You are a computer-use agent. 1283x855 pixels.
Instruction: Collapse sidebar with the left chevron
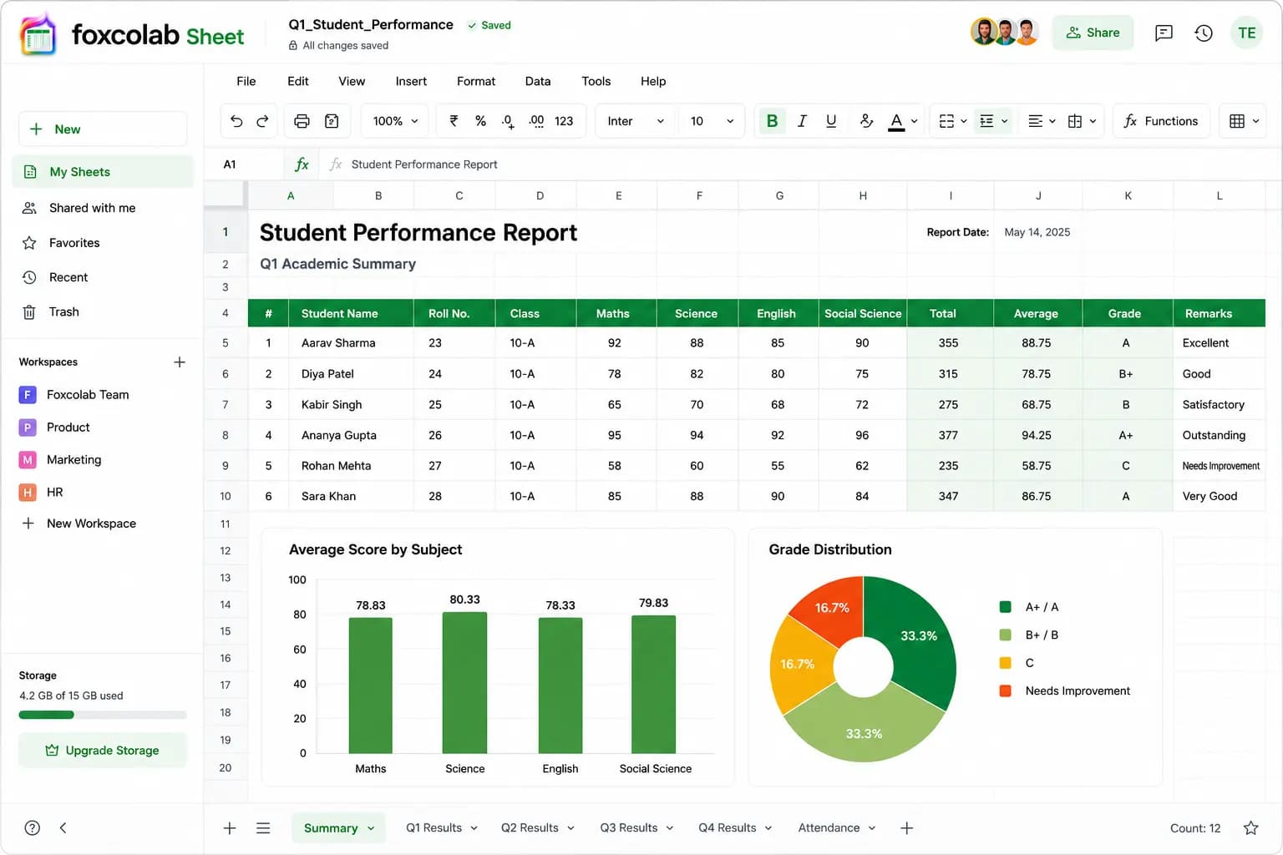pos(63,827)
